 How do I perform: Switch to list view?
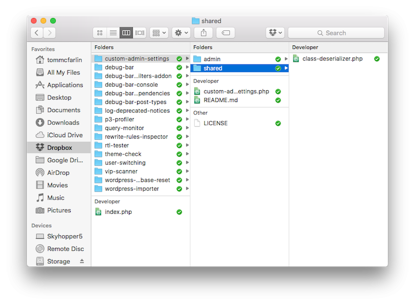pos(113,33)
